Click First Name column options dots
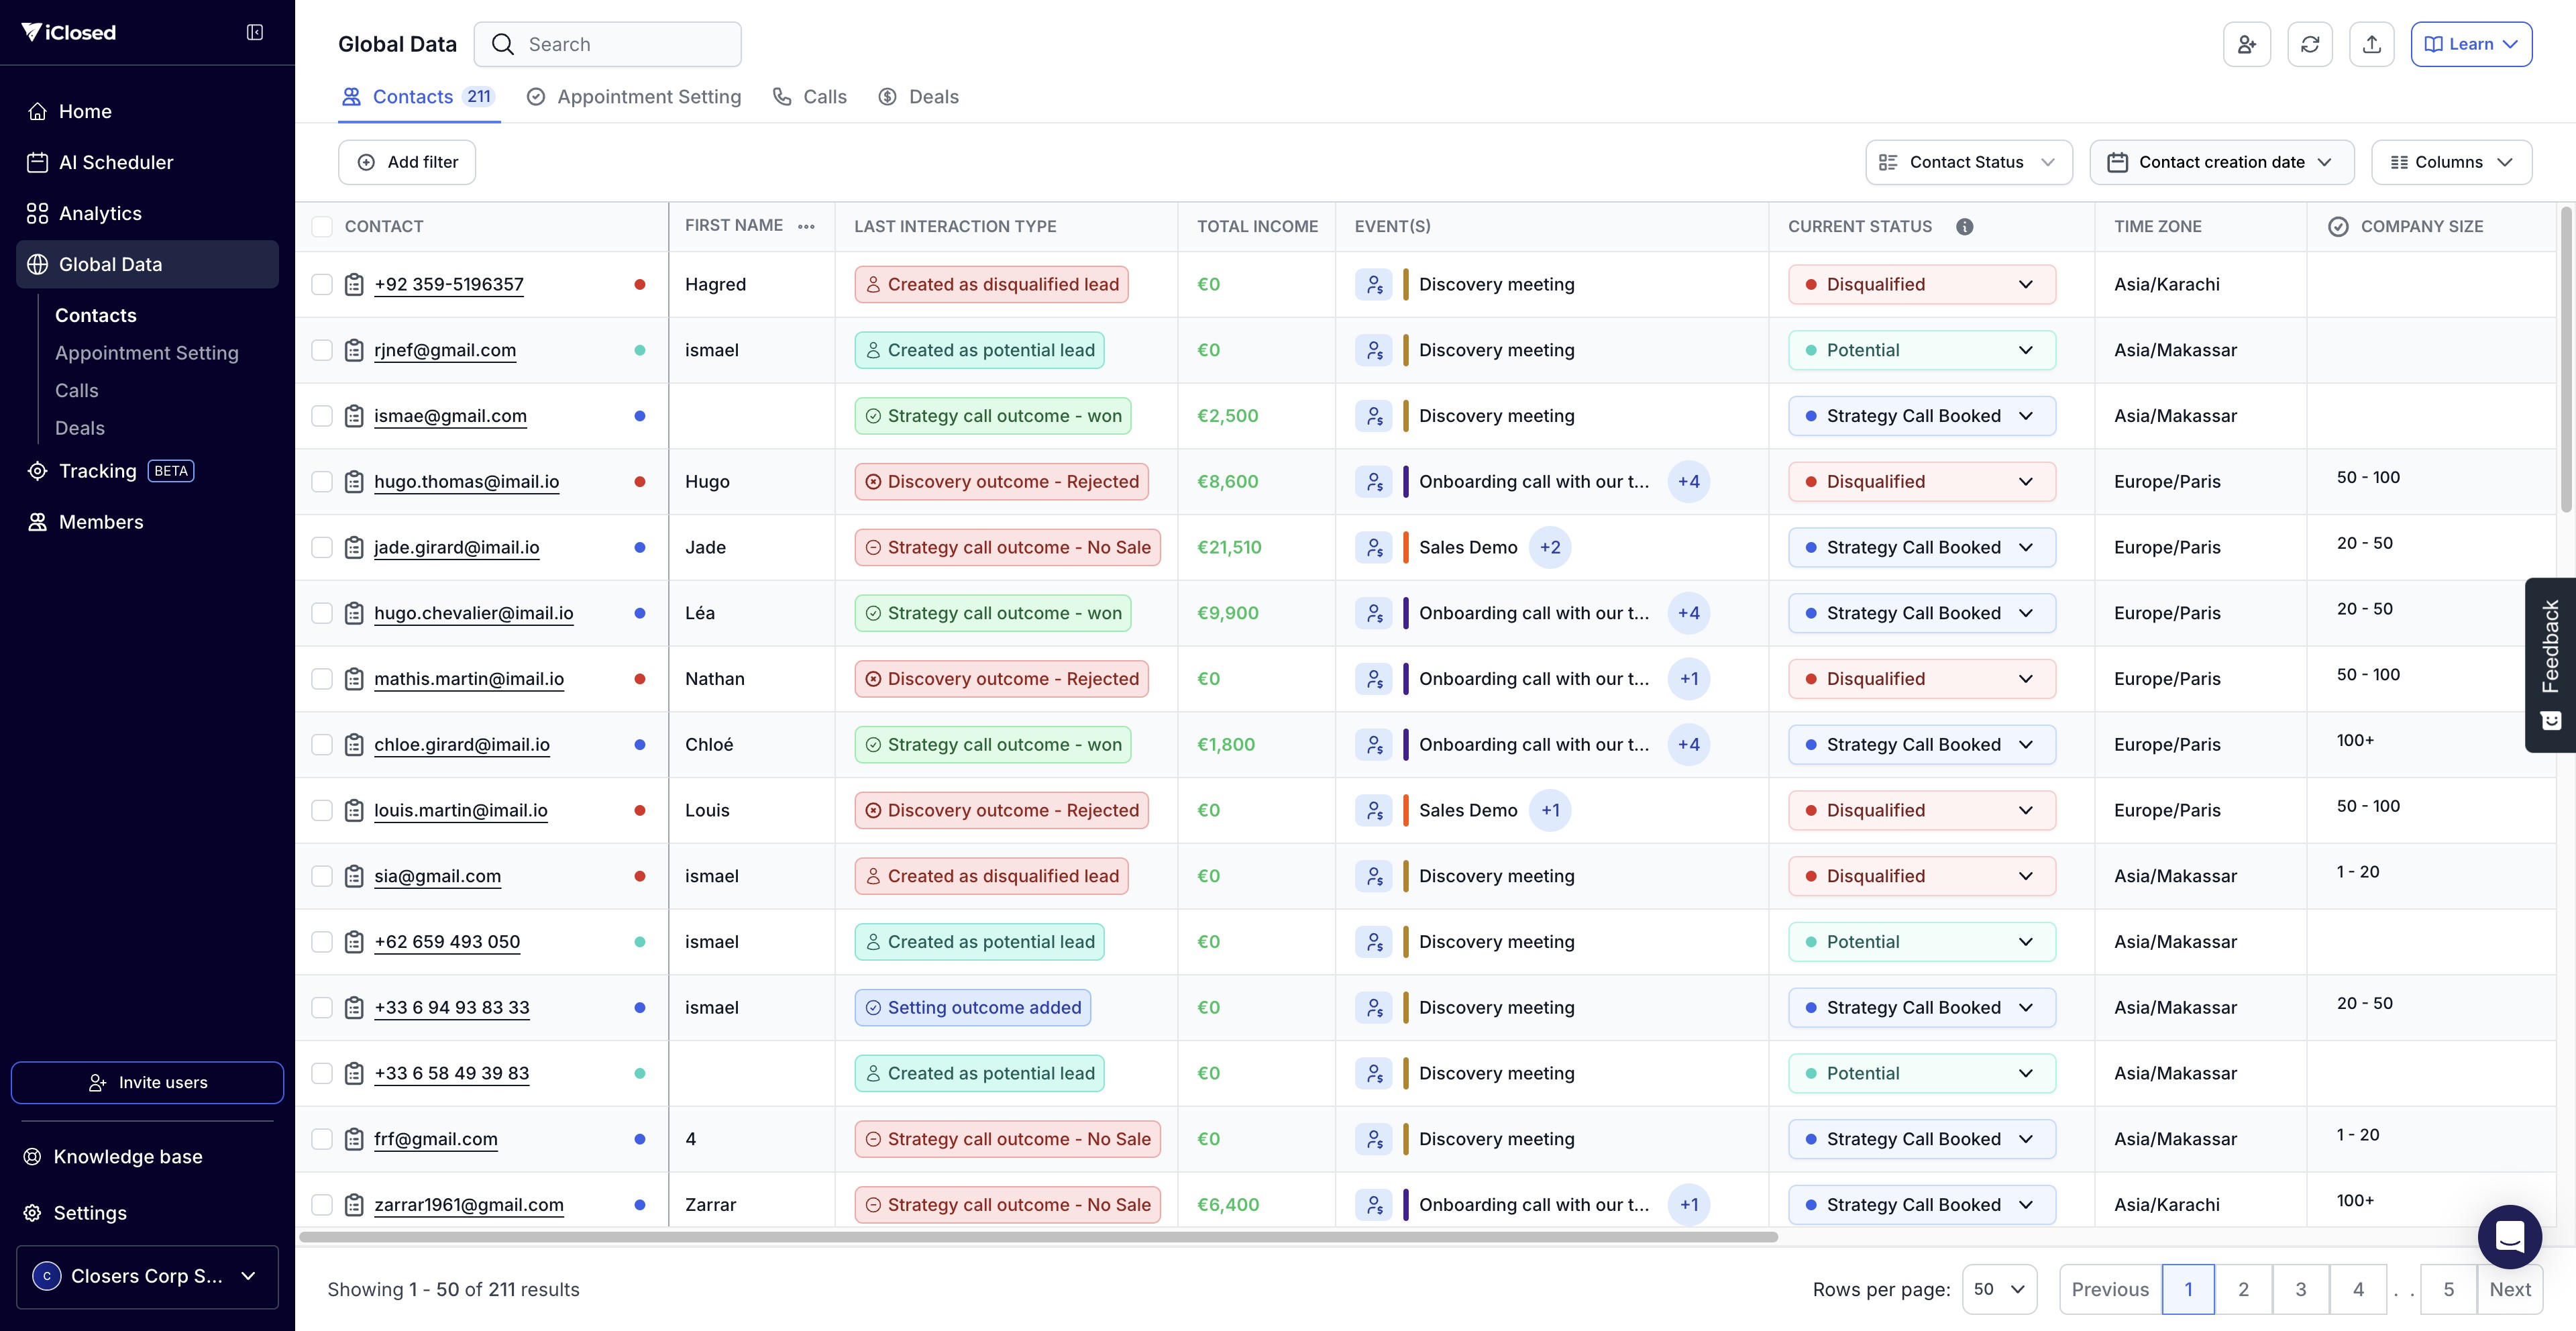This screenshot has width=2576, height=1331. pos(806,227)
